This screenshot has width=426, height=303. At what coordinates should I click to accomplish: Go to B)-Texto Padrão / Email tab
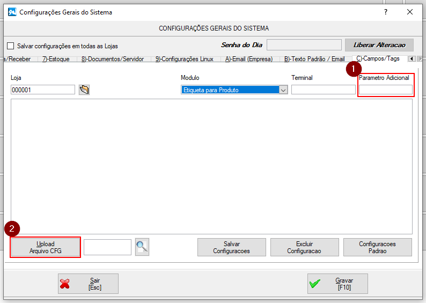point(314,59)
